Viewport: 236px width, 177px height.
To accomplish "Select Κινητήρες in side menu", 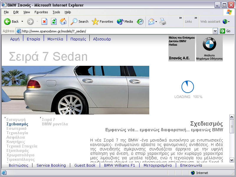I will click(16, 142).
